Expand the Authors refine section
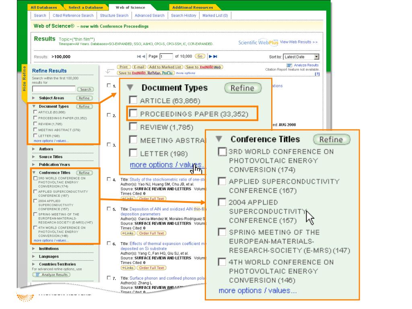Screen dimensions: 412x309 click(x=34, y=149)
